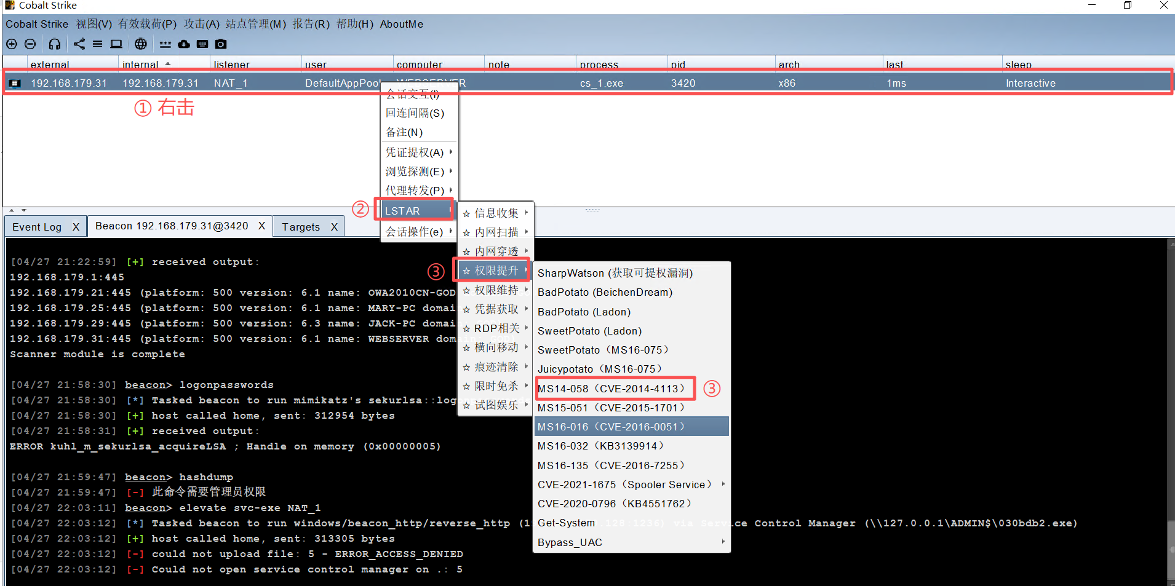Expand the 内网穿透 submenu

coord(496,251)
